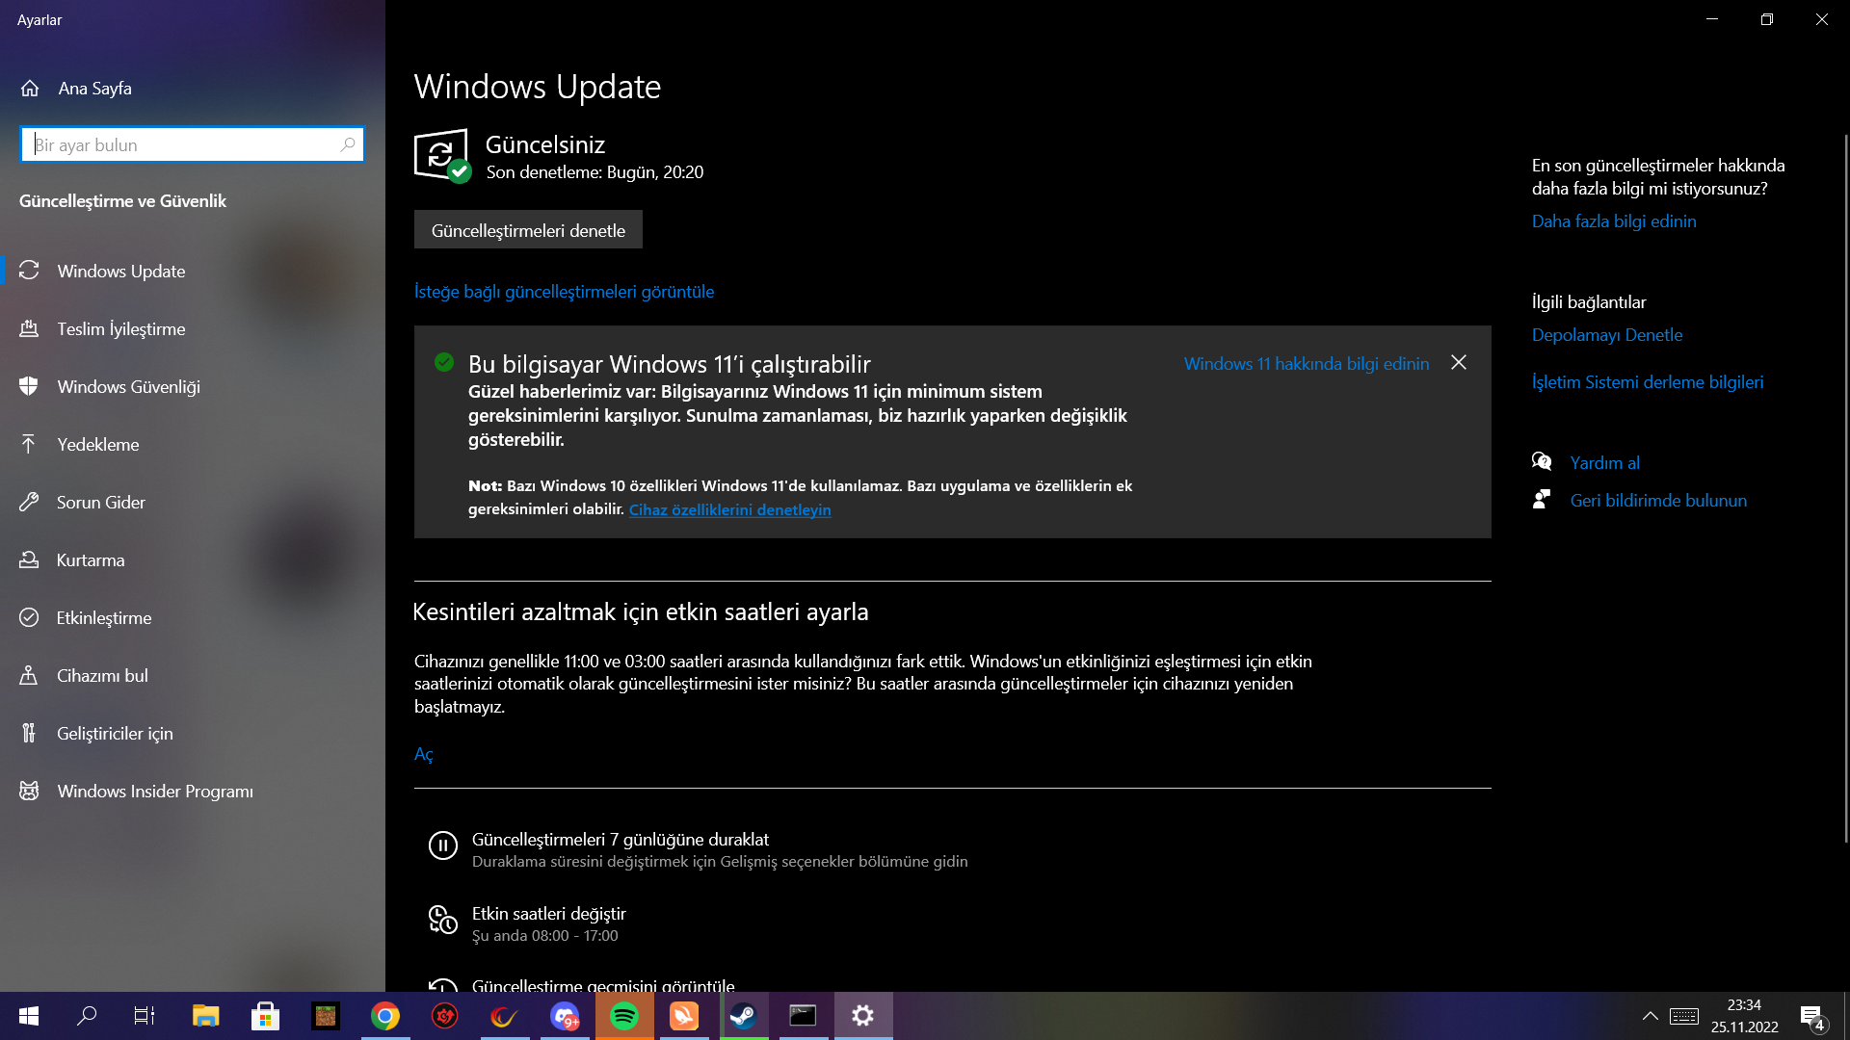Image resolution: width=1850 pixels, height=1040 pixels.
Task: Dismiss the Windows 11 notification banner
Action: click(1459, 362)
